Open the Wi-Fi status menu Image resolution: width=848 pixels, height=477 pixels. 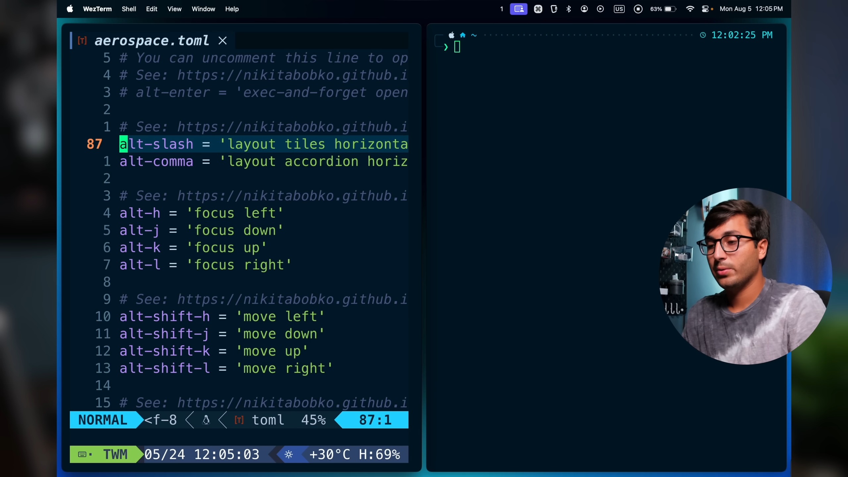690,9
